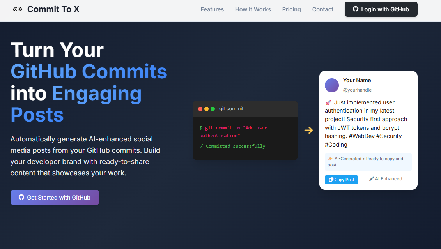The height and width of the screenshot is (249, 441).
Task: Click the Get Started with GitHub button
Action: (x=55, y=197)
